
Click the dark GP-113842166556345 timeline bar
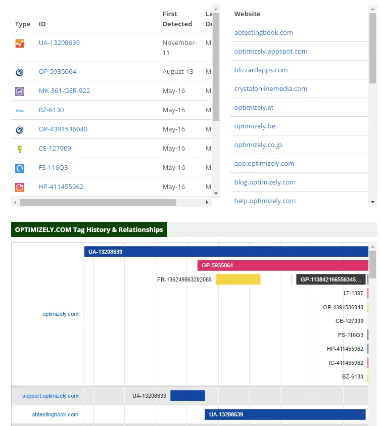pyautogui.click(x=330, y=279)
